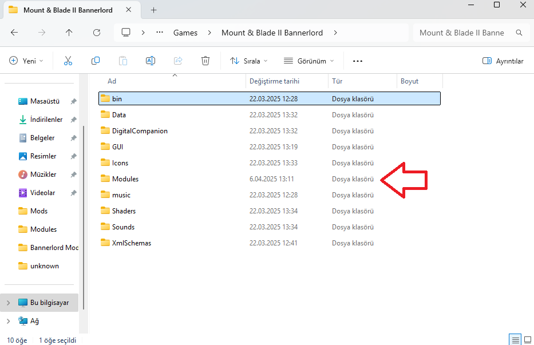Refresh the folder view
534x345 pixels.
tap(97, 33)
